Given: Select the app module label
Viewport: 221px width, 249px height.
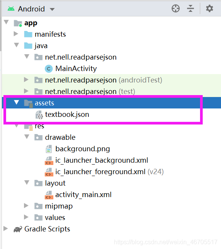Looking at the screenshot, I should tap(31, 23).
